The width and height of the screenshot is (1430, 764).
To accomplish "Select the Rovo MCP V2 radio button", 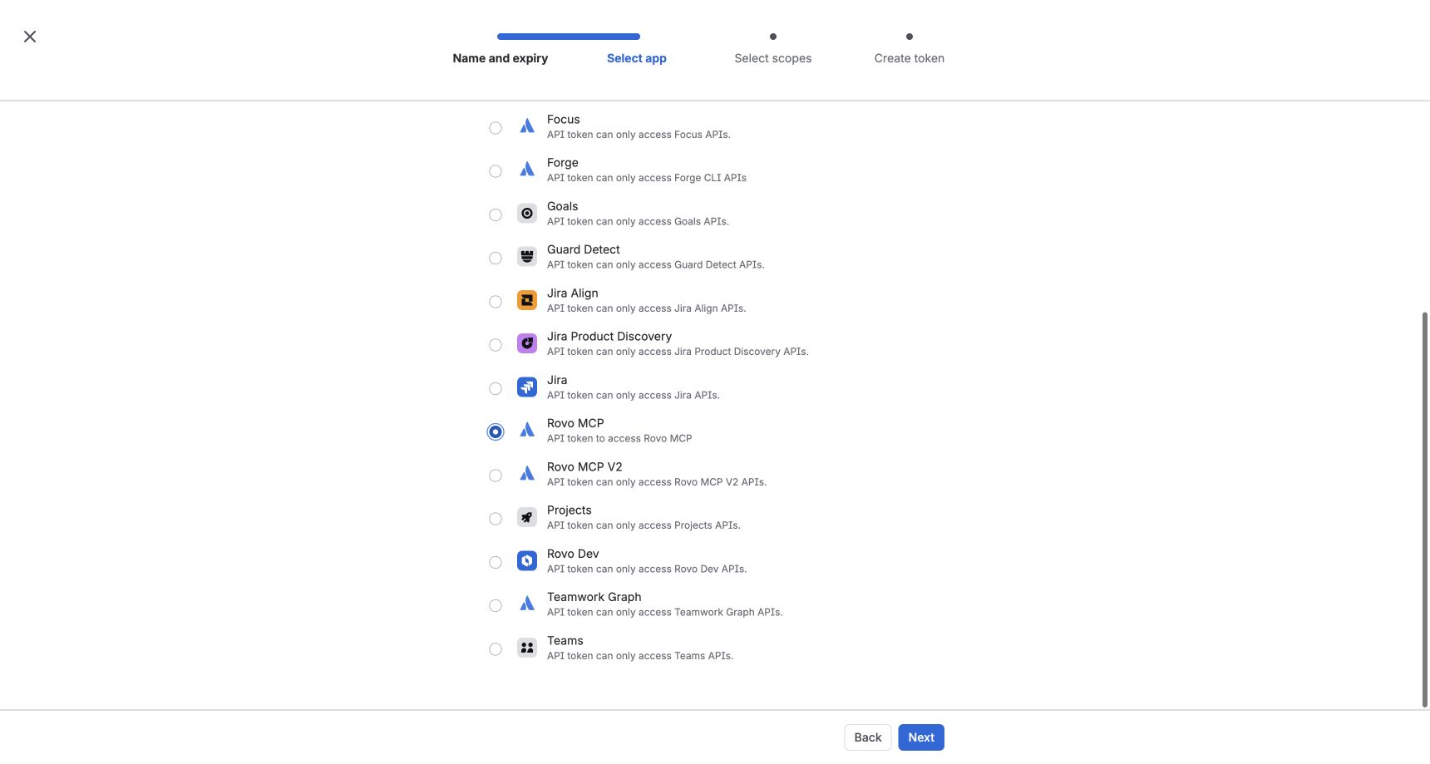I will [496, 476].
